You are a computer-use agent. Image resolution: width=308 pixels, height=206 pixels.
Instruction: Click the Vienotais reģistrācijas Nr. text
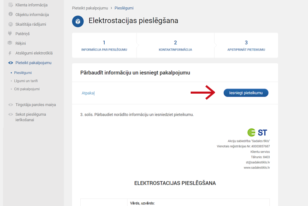(243, 146)
